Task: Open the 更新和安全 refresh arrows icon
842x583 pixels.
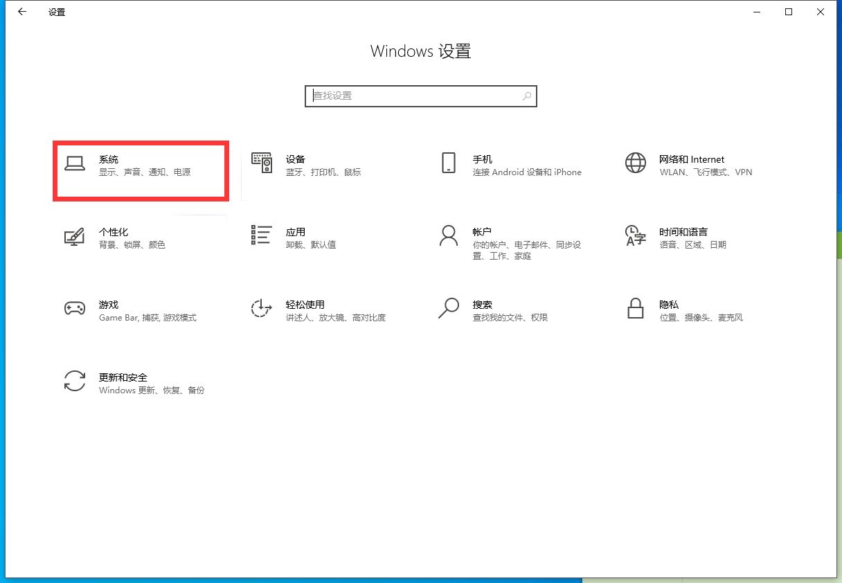Action: tap(74, 382)
